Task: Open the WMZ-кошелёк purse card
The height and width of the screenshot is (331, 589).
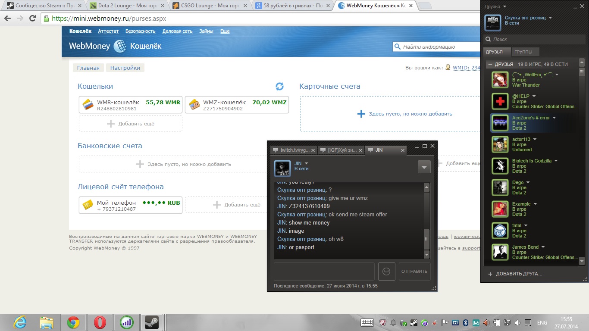Action: 237,105
